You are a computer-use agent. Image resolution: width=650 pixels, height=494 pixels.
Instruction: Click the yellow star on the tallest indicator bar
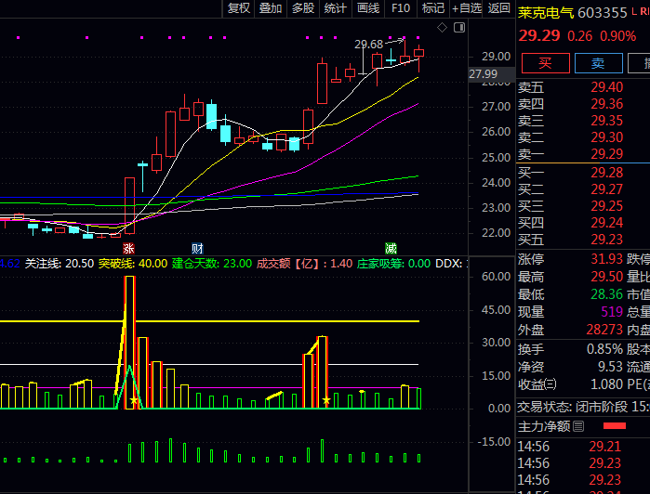point(135,401)
